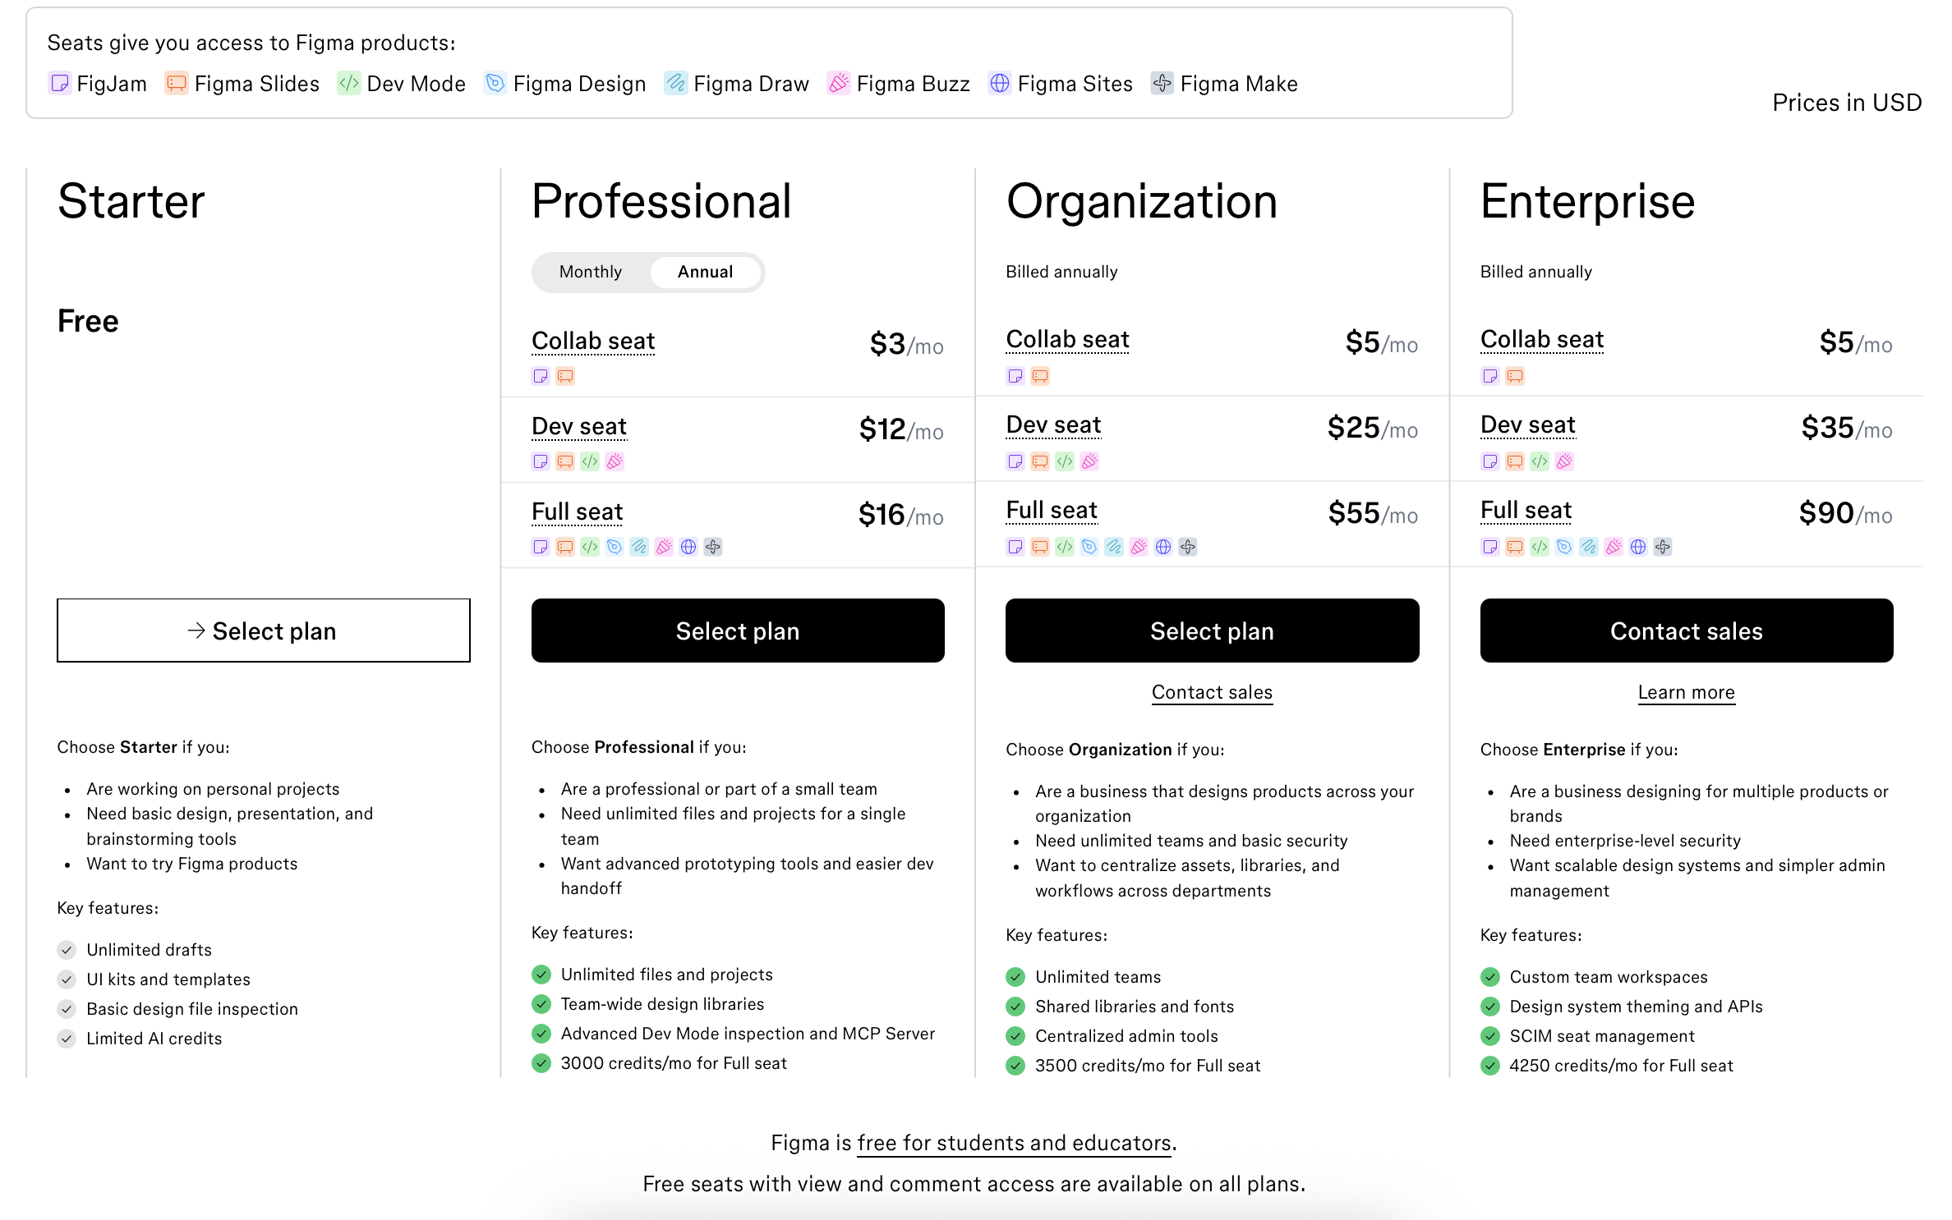This screenshot has height=1220, width=1952.
Task: Click Contact sales button for Enterprise
Action: pyautogui.click(x=1686, y=631)
